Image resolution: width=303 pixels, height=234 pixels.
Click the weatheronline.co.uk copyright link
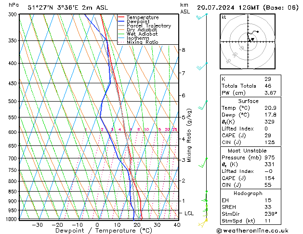pyautogui.click(x=252, y=231)
